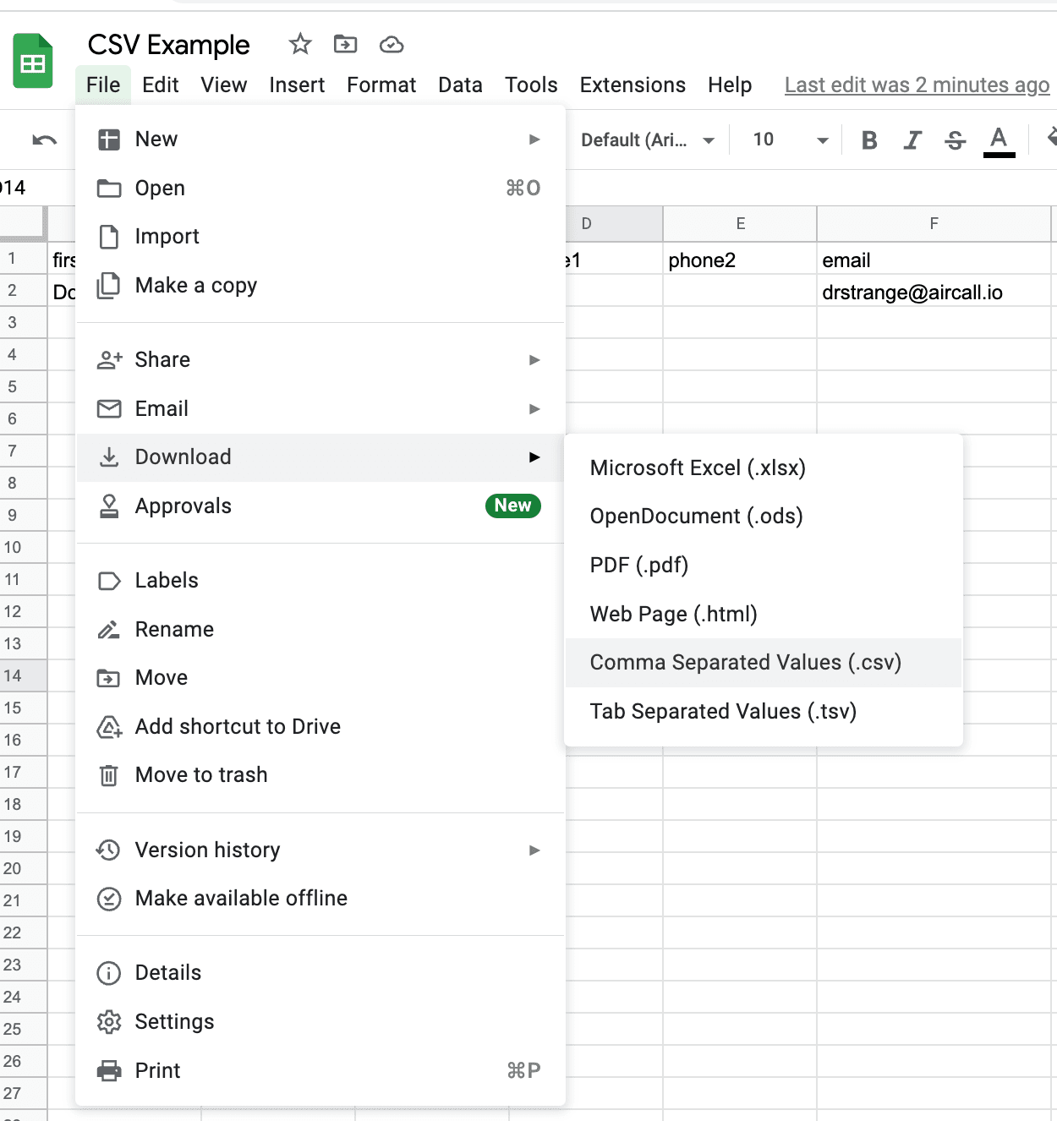Click the Move to folder icon
This screenshot has height=1121, width=1057.
coord(345,44)
